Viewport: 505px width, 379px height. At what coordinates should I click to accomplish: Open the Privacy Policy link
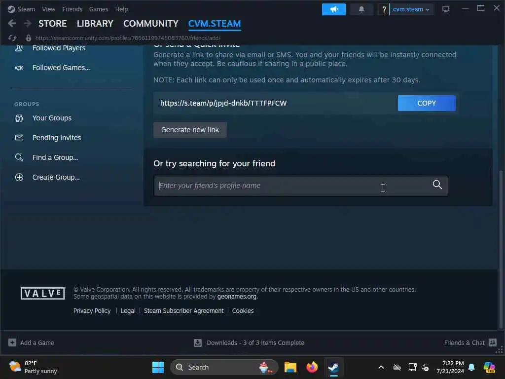pos(92,311)
